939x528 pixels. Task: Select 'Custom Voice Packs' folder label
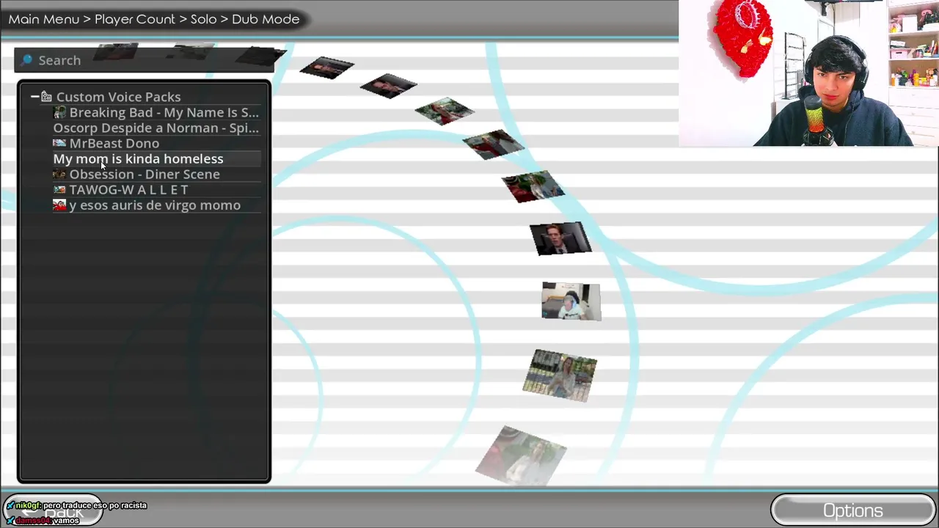tap(118, 97)
